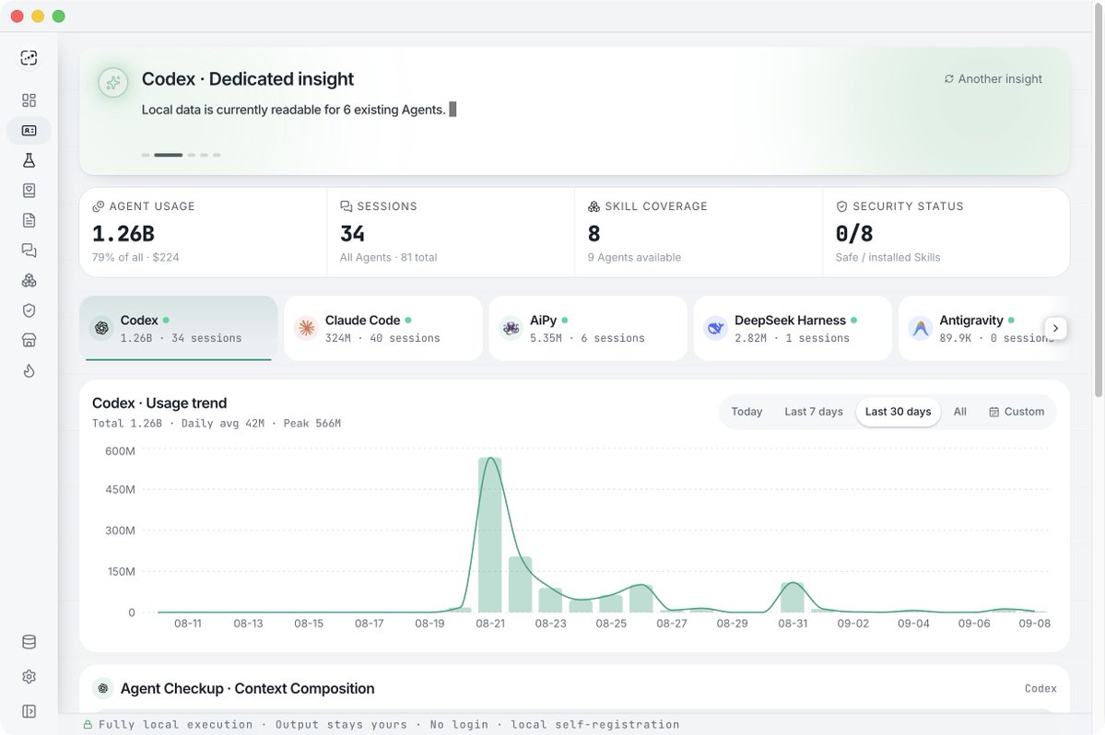Click 'Codex · Dedicated insight' heading
Screen dimensions: 1105x735
[x=247, y=79]
